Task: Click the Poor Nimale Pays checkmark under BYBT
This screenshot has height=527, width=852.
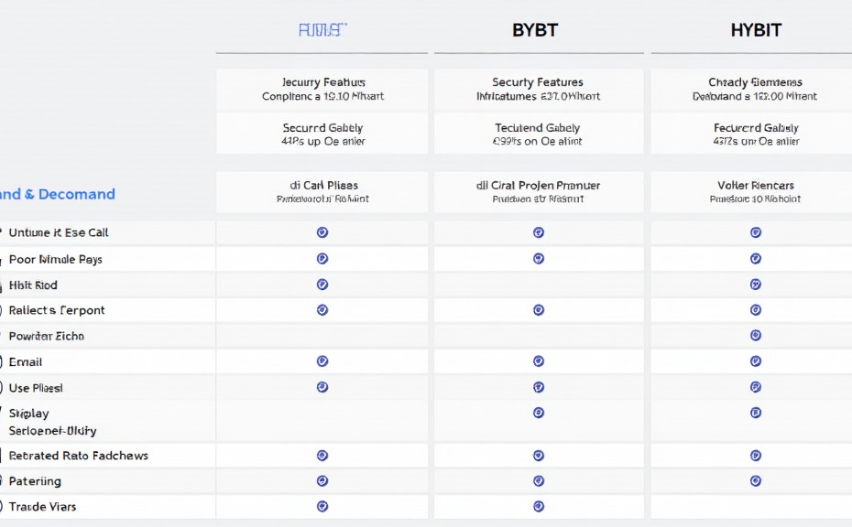Action: [538, 259]
